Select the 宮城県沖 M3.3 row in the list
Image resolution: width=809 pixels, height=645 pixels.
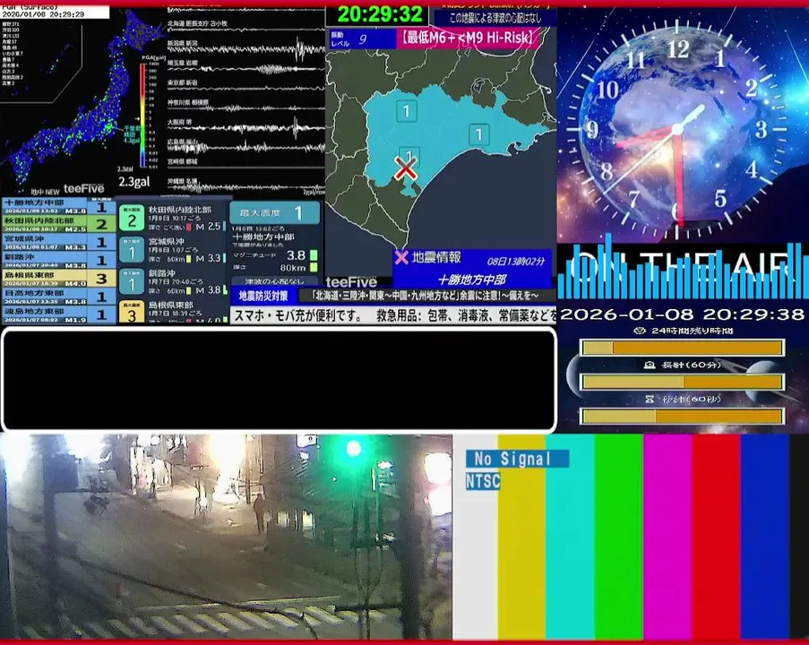[x=58, y=242]
